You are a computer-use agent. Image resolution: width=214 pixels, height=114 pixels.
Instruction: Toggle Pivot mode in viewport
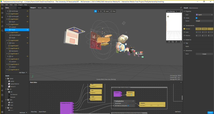[113, 11]
